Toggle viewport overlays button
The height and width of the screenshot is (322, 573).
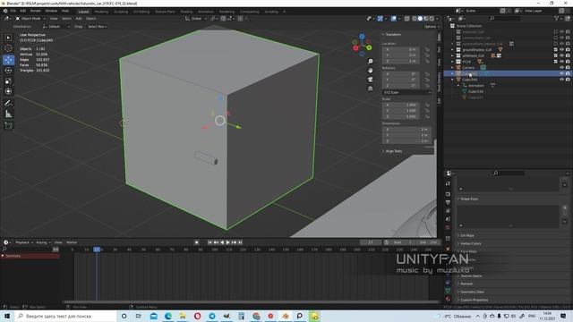click(x=394, y=18)
